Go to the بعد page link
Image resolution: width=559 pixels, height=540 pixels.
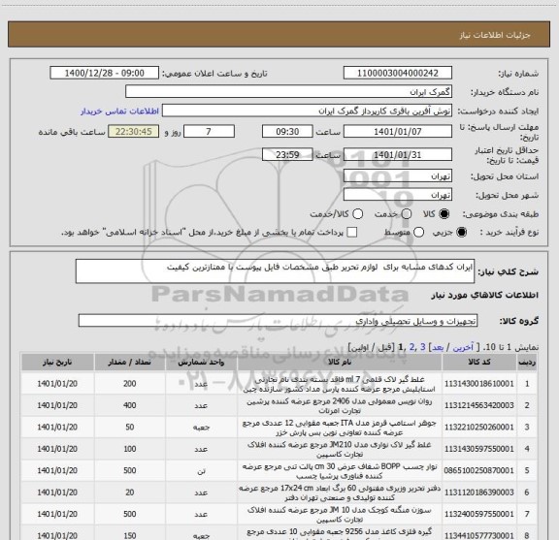pos(438,347)
